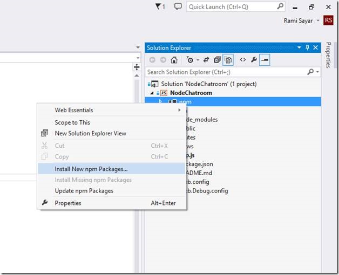339x275 pixels.
Task: Click the Copy icon in context menu
Action: coord(45,156)
